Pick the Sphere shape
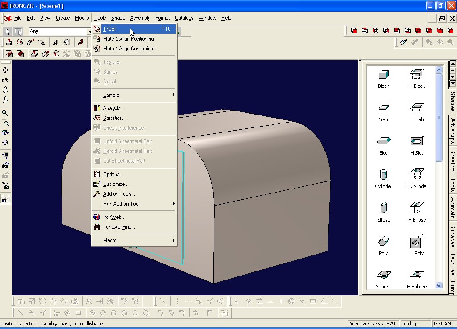Screen dimensions: 457x329 pos(383,280)
